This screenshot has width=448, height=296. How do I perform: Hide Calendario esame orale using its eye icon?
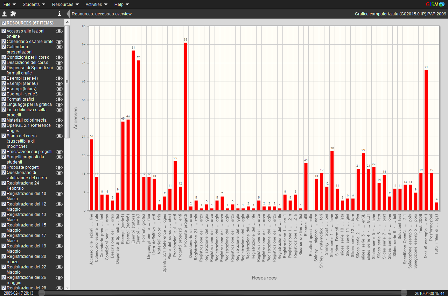coord(59,42)
